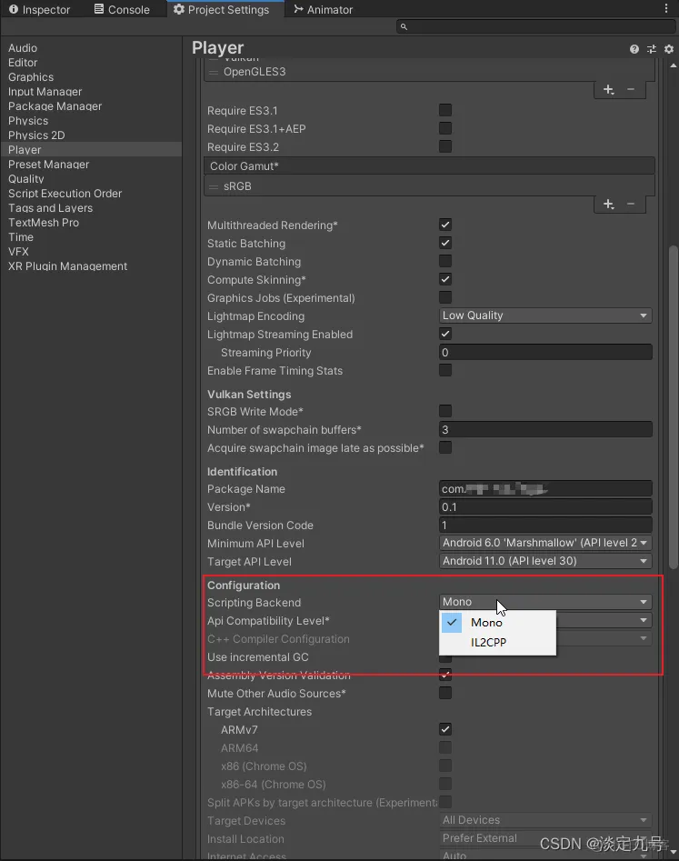Switch to the Animator tab

point(323,9)
